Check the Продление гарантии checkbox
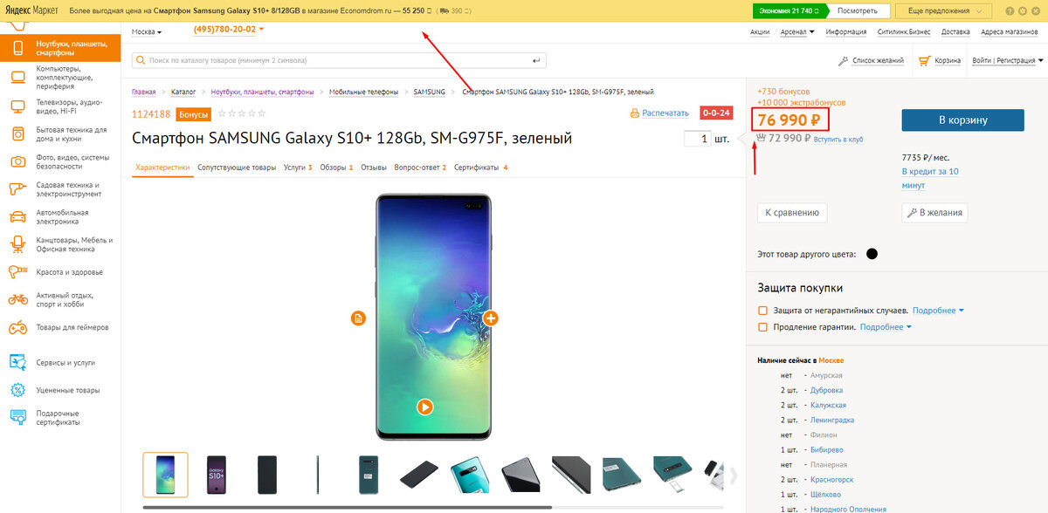The width and height of the screenshot is (1048, 513). point(763,327)
